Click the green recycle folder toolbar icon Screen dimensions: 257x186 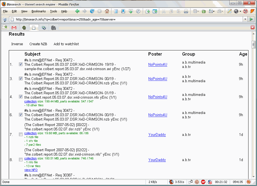tap(203, 11)
